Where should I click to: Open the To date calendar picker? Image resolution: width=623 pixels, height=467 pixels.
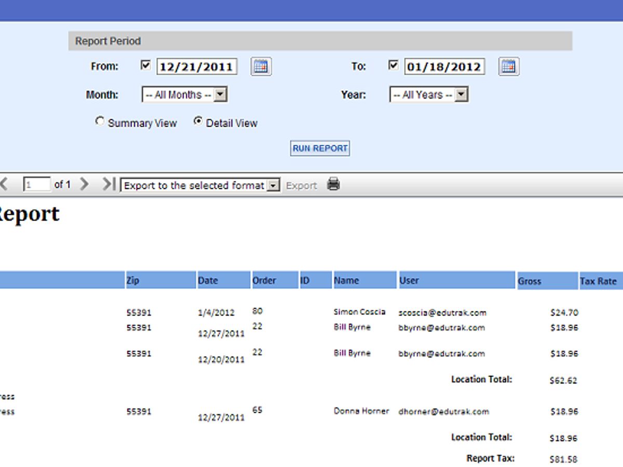tap(508, 66)
